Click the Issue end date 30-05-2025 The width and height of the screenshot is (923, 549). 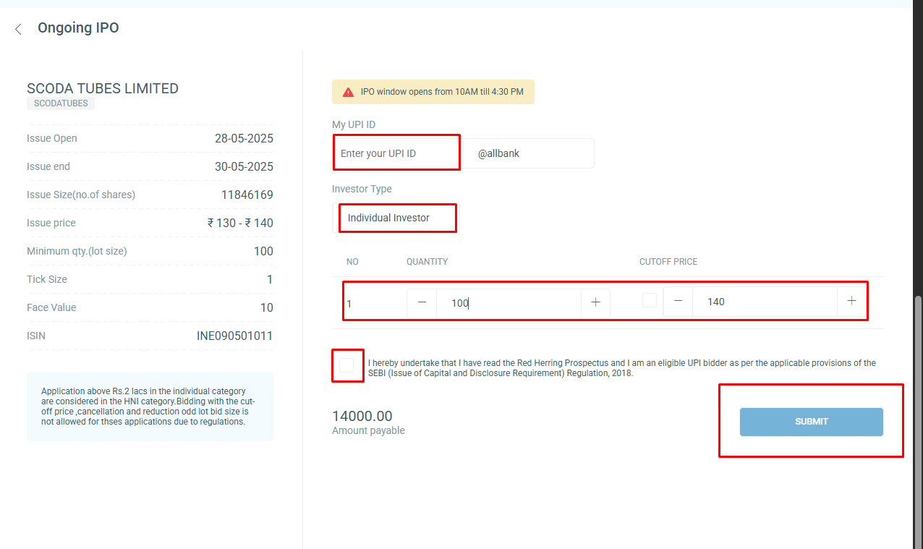pyautogui.click(x=244, y=166)
